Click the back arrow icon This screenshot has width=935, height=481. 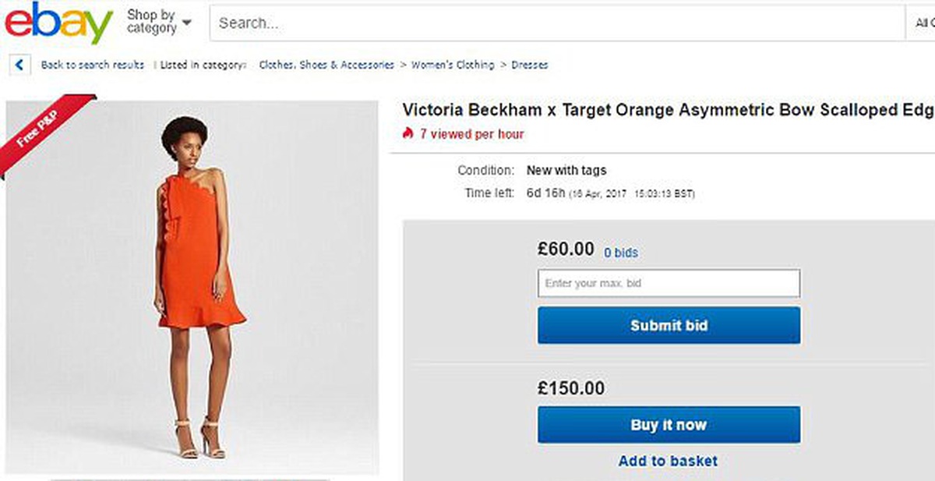coord(19,65)
